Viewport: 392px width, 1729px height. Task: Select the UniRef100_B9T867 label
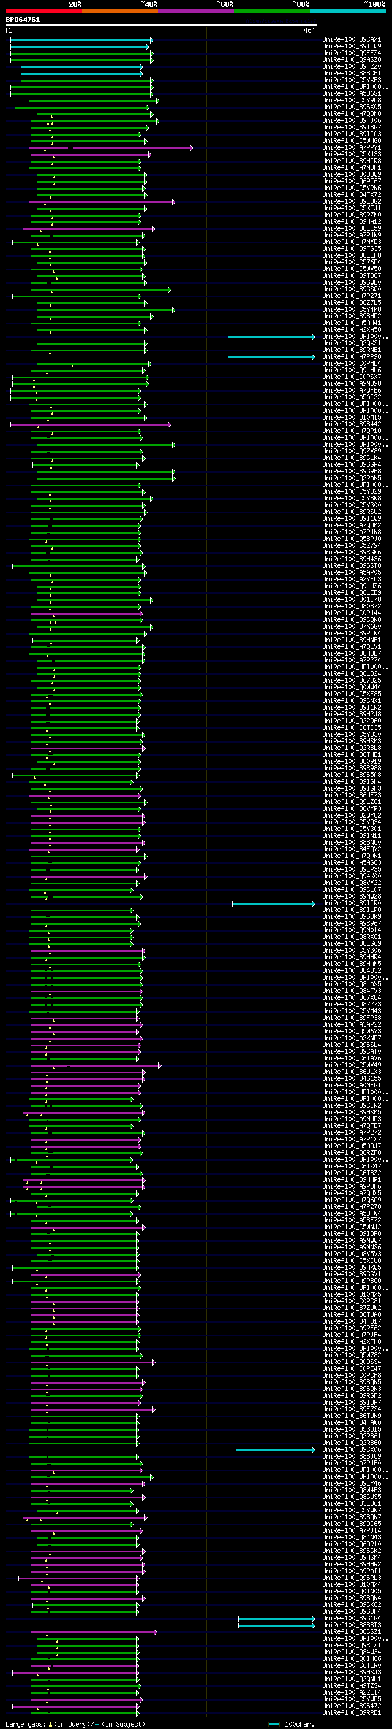pyautogui.click(x=351, y=275)
